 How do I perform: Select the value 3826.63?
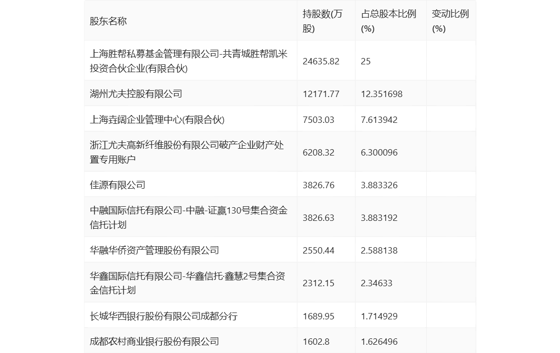[x=319, y=218]
